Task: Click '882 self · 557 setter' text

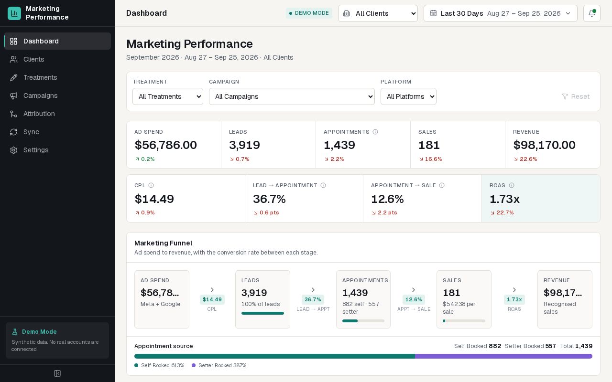Action: coord(361,308)
